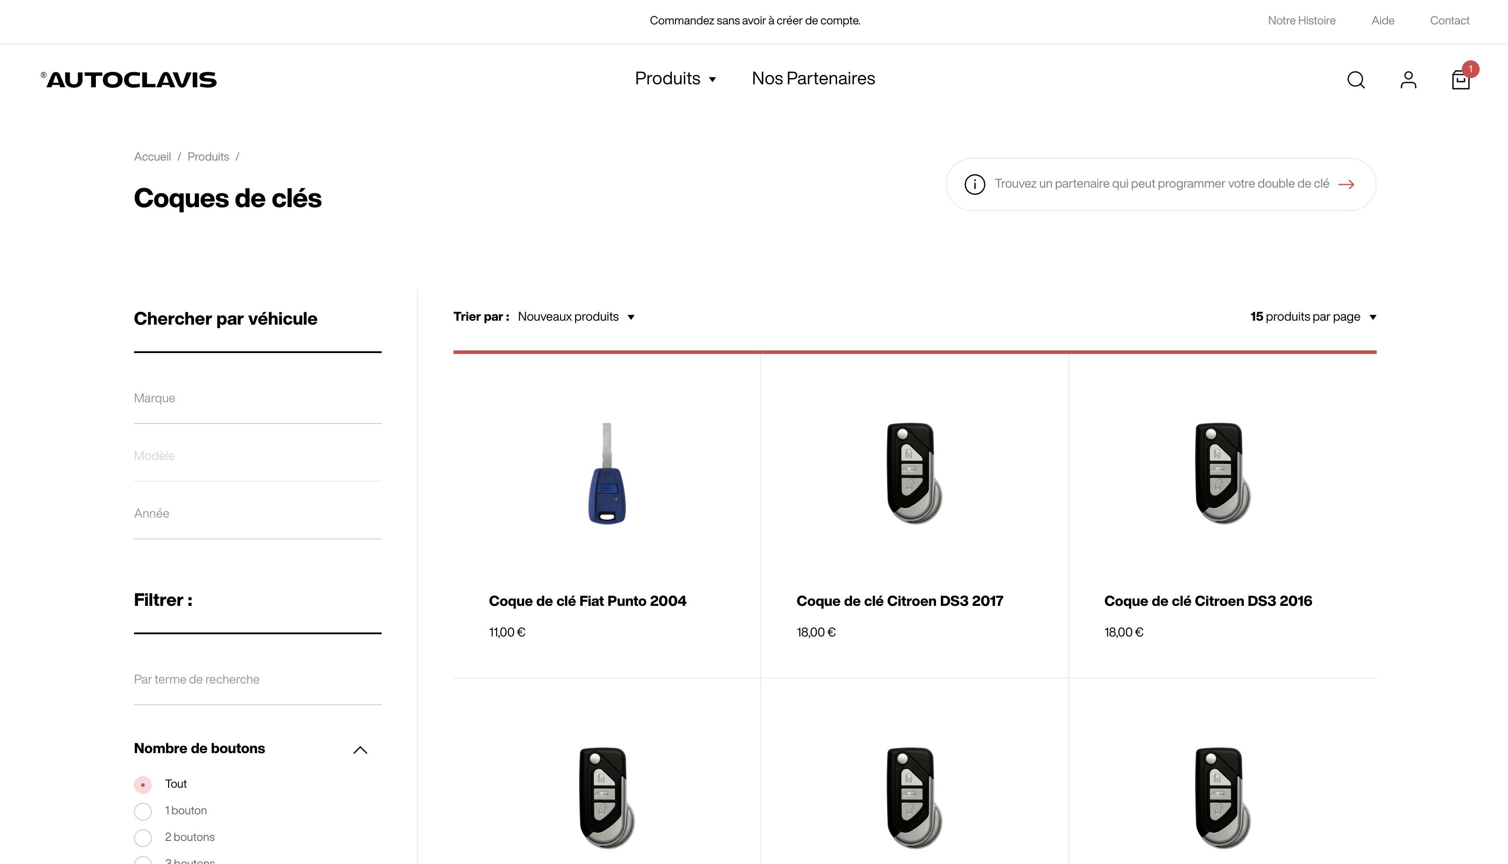
Task: Open the shopping cart icon
Action: pos(1461,79)
